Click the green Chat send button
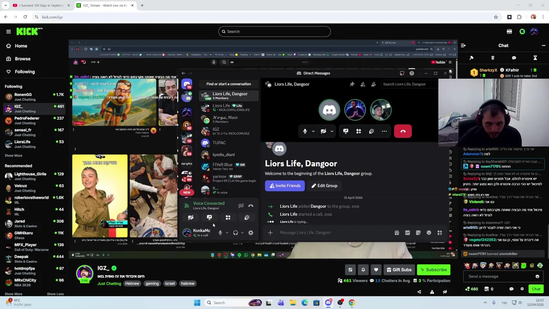Viewport: 549px width, 309px height. click(536, 289)
